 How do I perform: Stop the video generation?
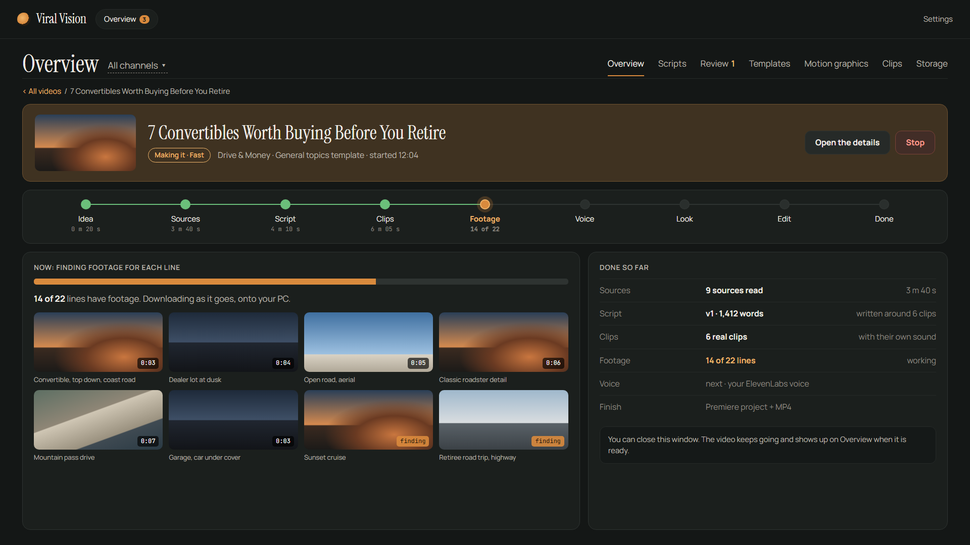point(915,143)
